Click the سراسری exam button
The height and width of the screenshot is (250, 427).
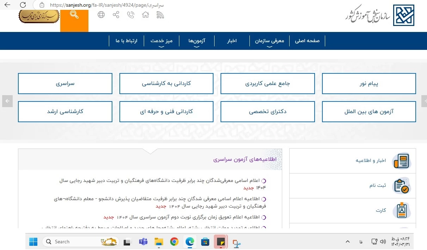pos(65,84)
